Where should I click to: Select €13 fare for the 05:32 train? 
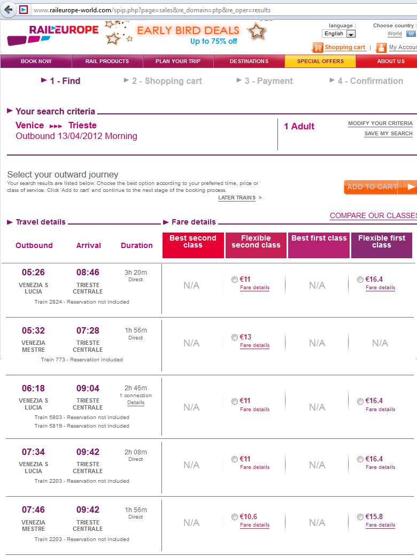point(235,337)
